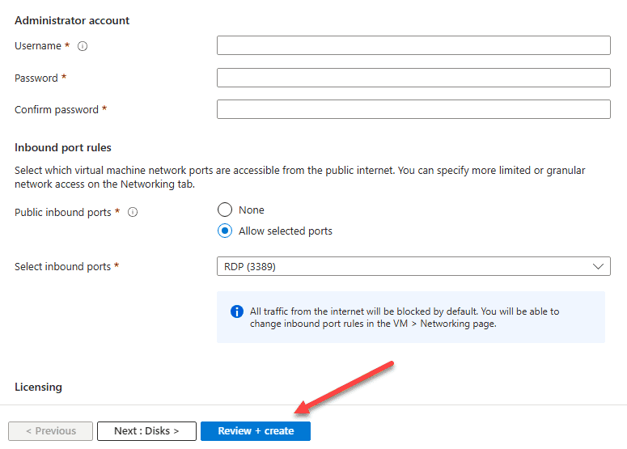This screenshot has height=449, width=627.
Task: Click the Password input field
Action: (413, 78)
